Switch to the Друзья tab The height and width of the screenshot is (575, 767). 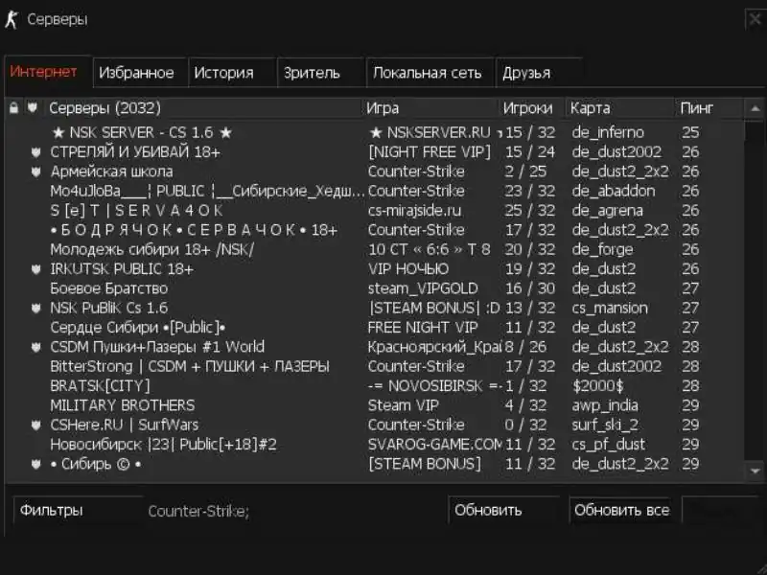coord(539,73)
